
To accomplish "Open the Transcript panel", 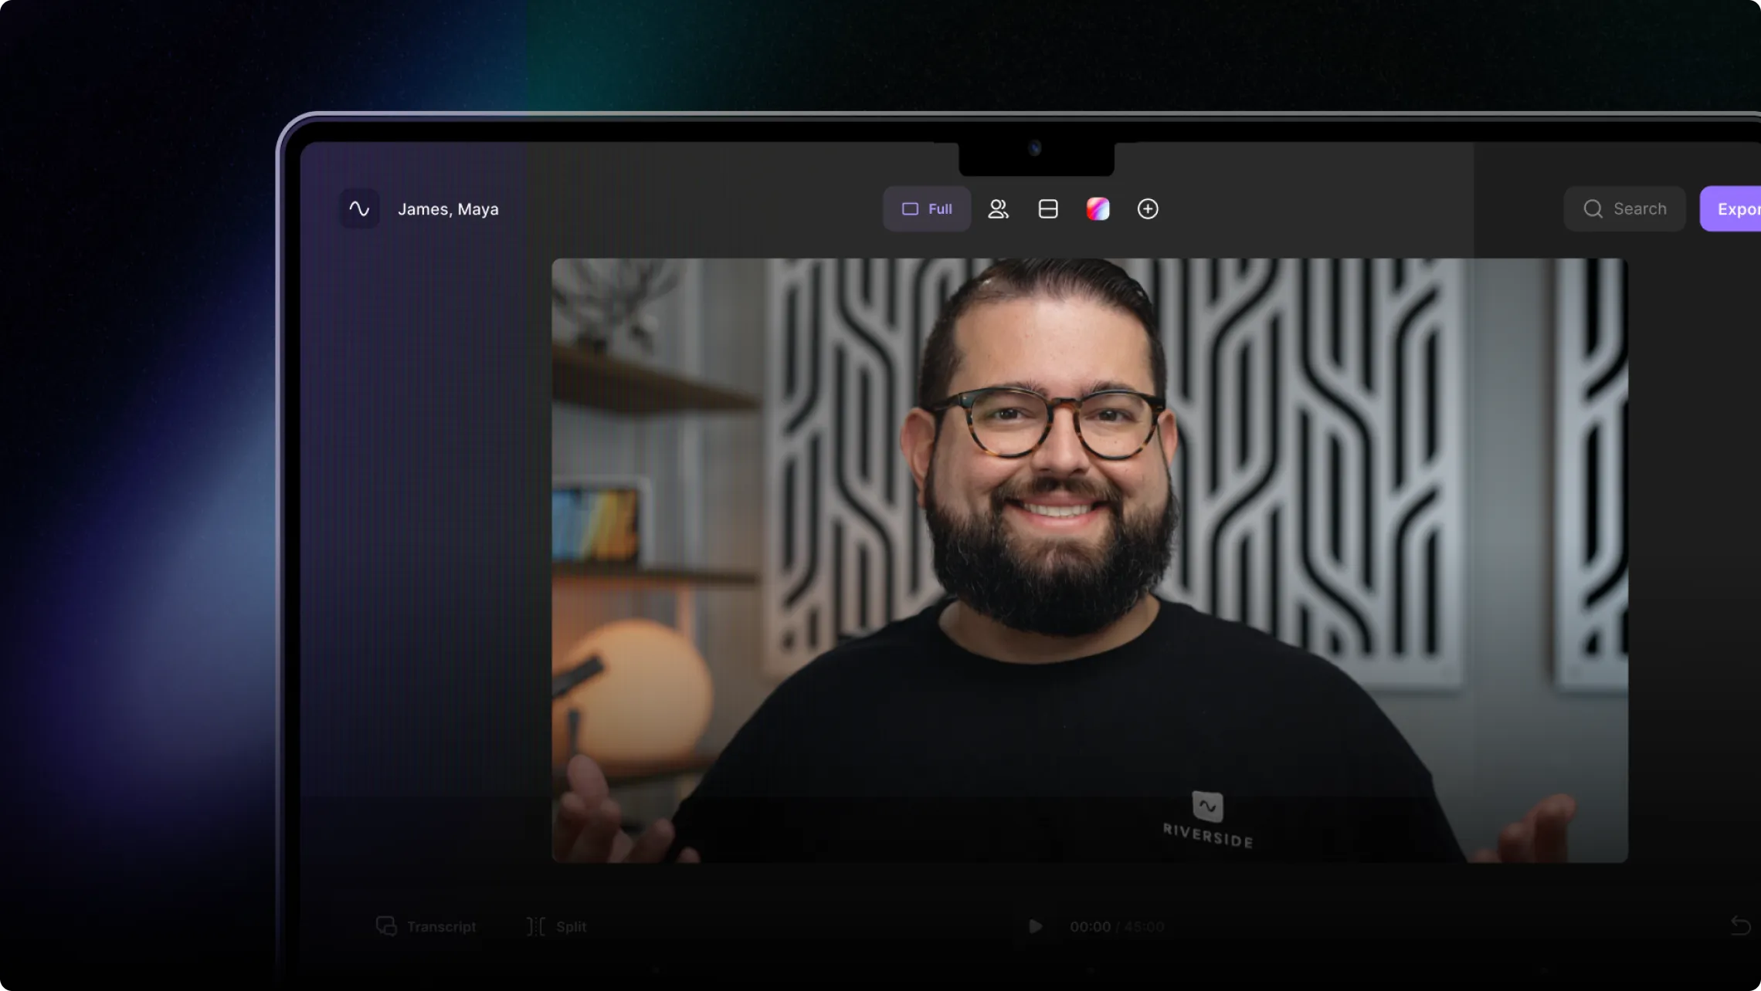I will [x=426, y=926].
